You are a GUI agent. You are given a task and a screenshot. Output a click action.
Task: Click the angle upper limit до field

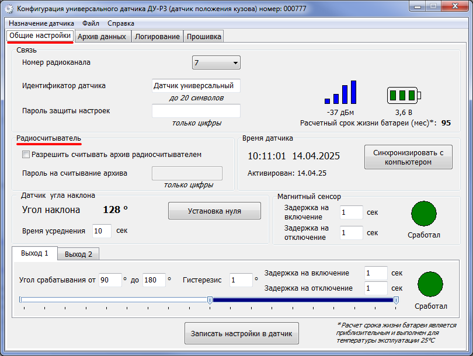(x=154, y=280)
